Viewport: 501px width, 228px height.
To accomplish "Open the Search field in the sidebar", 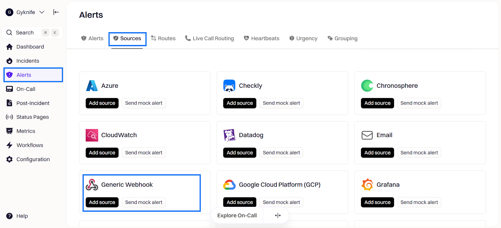I will 33,32.
